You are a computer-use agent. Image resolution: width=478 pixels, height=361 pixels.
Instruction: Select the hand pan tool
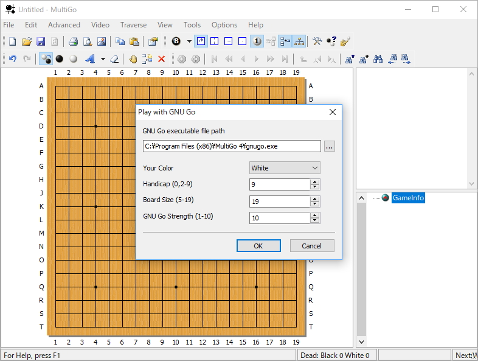pyautogui.click(x=133, y=59)
